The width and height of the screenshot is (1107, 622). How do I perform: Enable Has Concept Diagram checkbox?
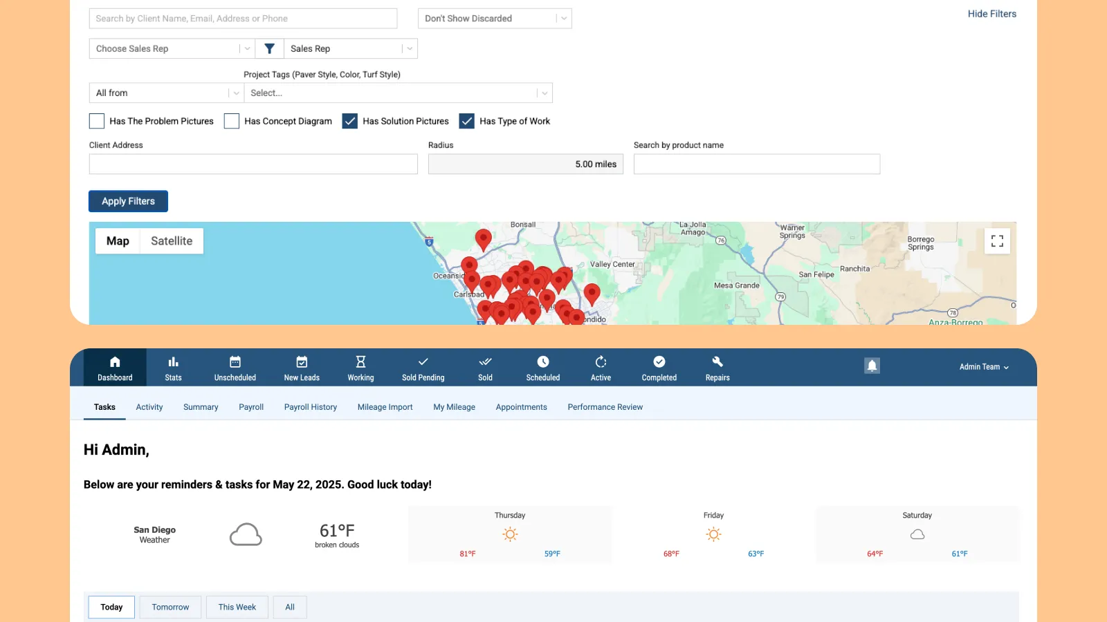tap(232, 121)
